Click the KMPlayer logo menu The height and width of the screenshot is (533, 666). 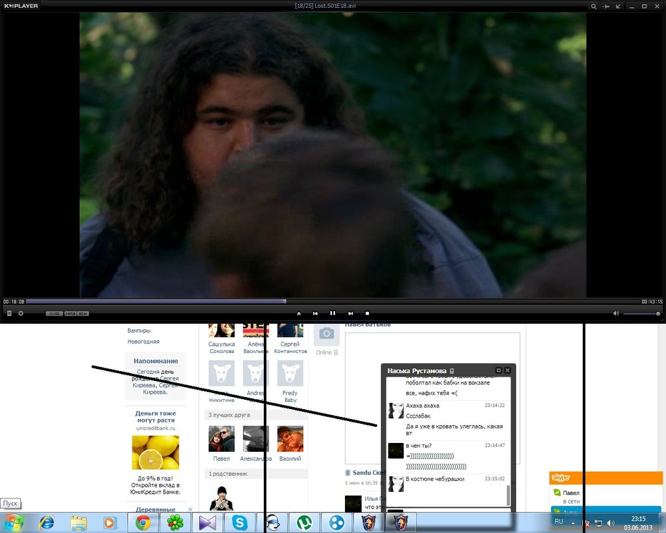coord(20,6)
